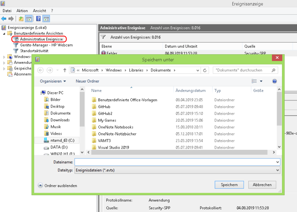Click the Forward arrow in Ereignisanzeige toolbar
The width and height of the screenshot is (297, 212).
coord(11,19)
